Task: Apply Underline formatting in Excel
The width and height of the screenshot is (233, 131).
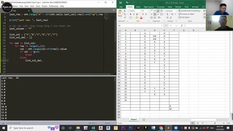Action: (137, 14)
